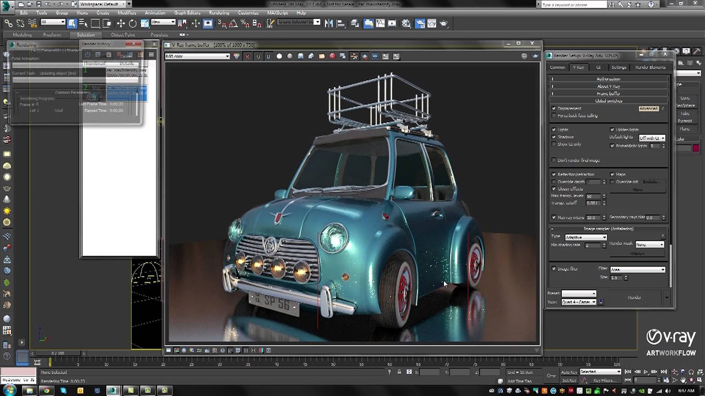Click the red stop rendering icon

coord(332,56)
